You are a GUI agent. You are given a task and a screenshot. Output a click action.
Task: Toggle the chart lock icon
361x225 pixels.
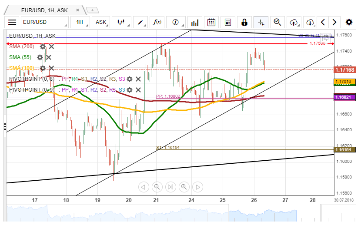point(244,22)
